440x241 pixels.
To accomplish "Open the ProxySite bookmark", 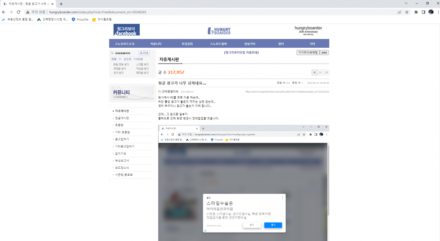I will [x=80, y=19].
